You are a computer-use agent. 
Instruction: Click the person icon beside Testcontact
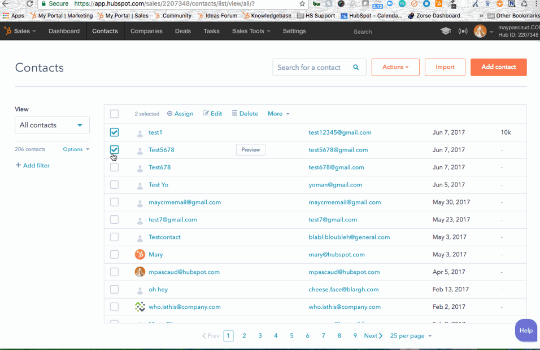point(140,238)
